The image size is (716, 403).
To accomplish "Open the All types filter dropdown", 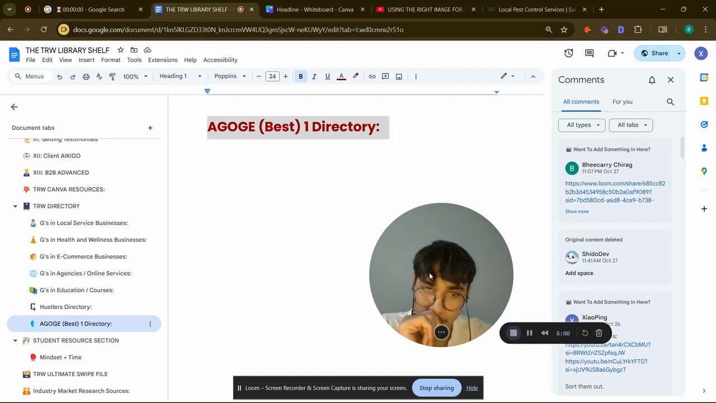I will pos(582,125).
